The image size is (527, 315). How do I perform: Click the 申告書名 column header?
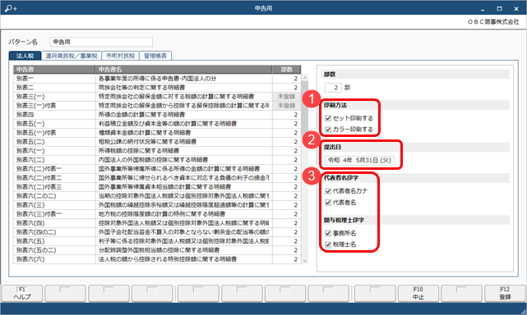(184, 70)
